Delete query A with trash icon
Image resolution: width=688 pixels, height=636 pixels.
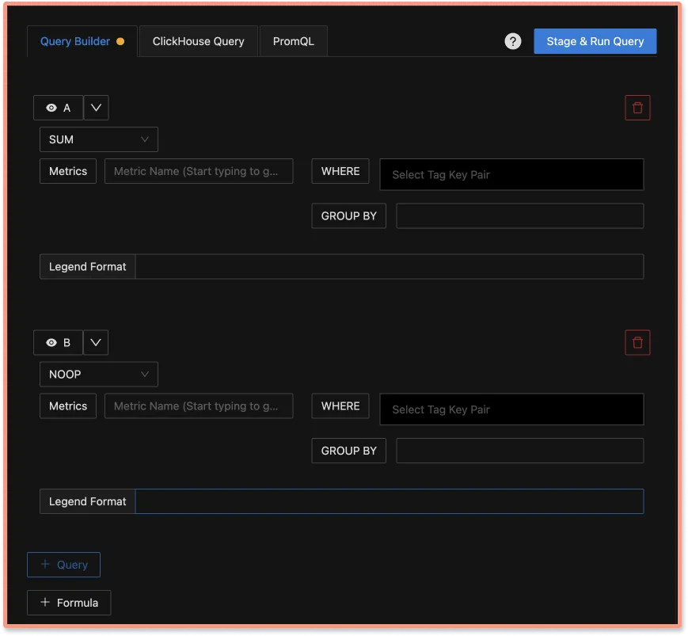click(x=637, y=108)
